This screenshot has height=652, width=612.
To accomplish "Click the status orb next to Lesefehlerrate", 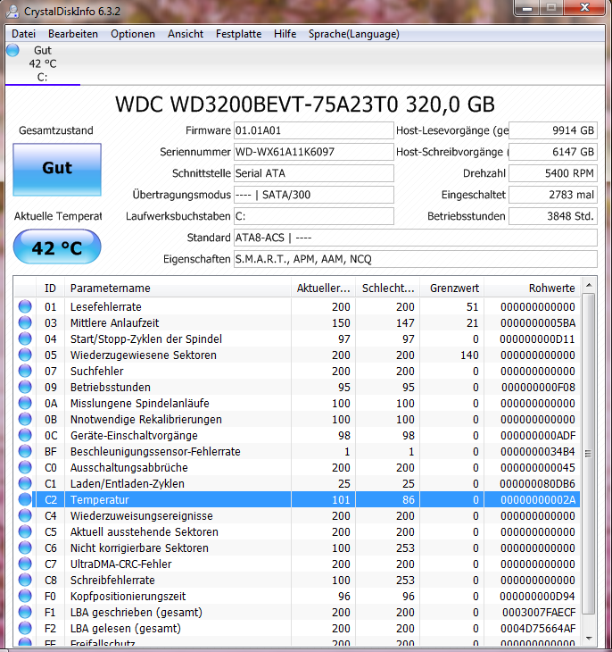I will click(x=25, y=306).
